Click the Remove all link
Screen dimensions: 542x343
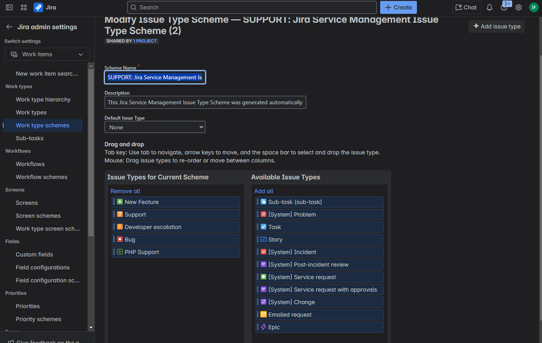point(125,191)
